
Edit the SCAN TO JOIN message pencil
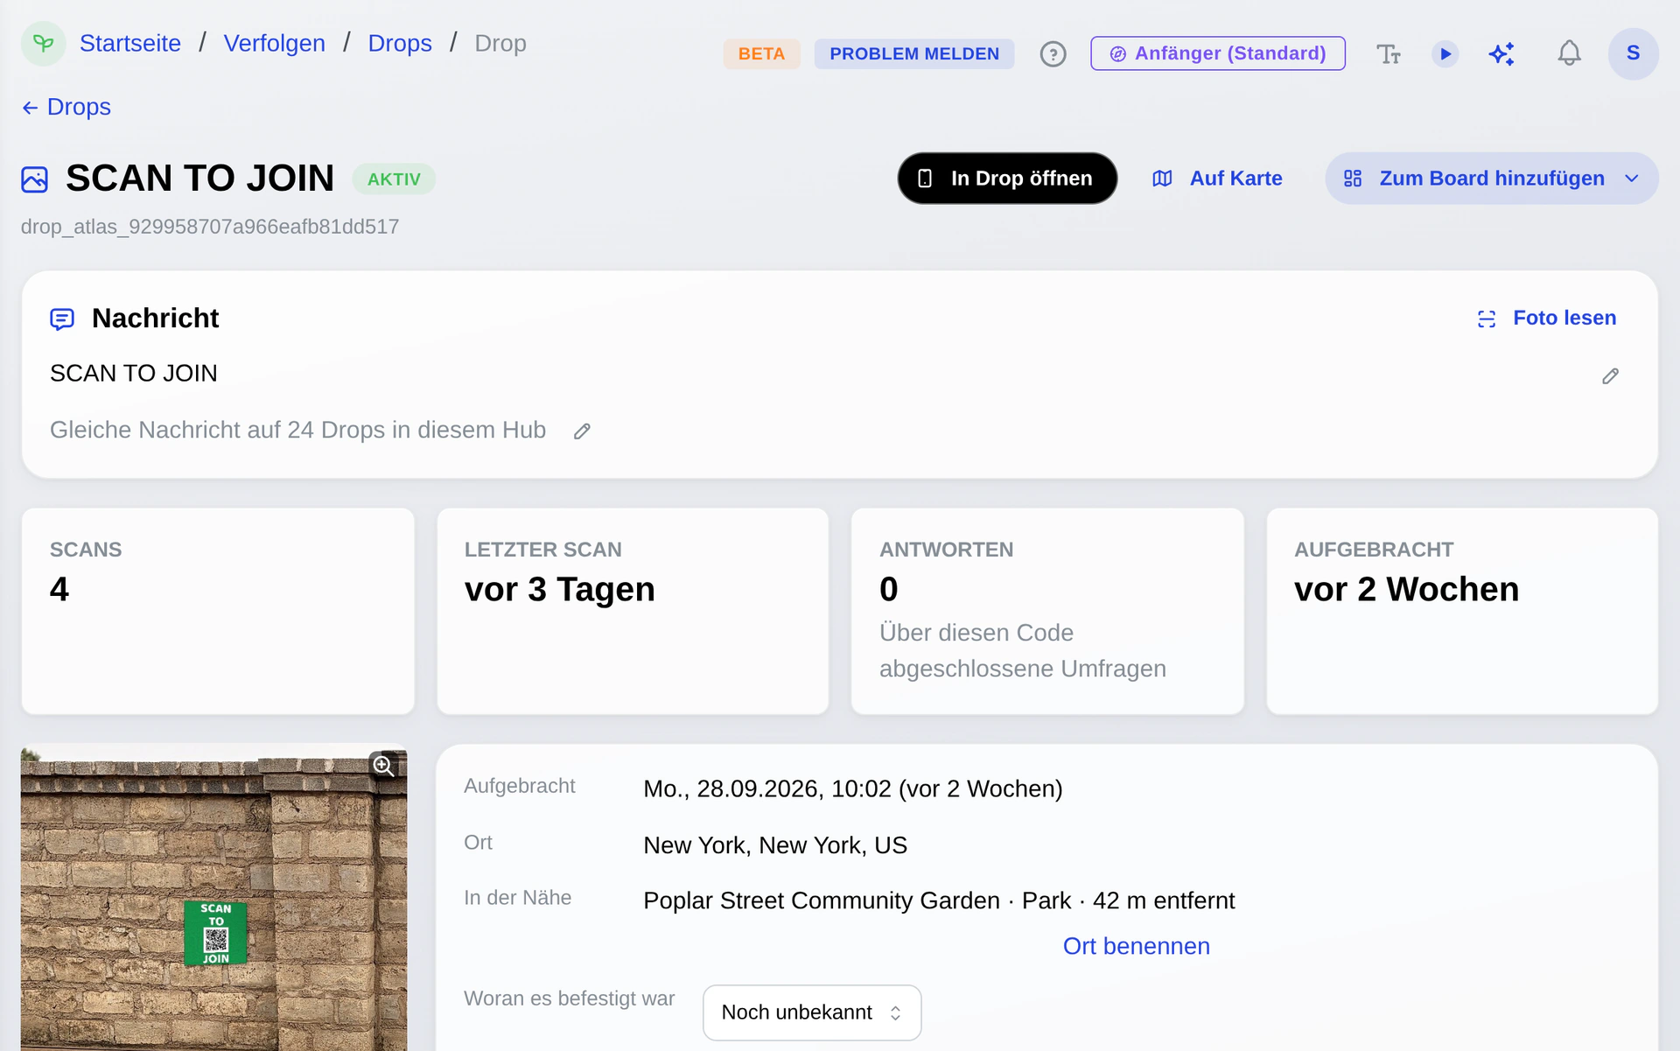(x=1610, y=376)
